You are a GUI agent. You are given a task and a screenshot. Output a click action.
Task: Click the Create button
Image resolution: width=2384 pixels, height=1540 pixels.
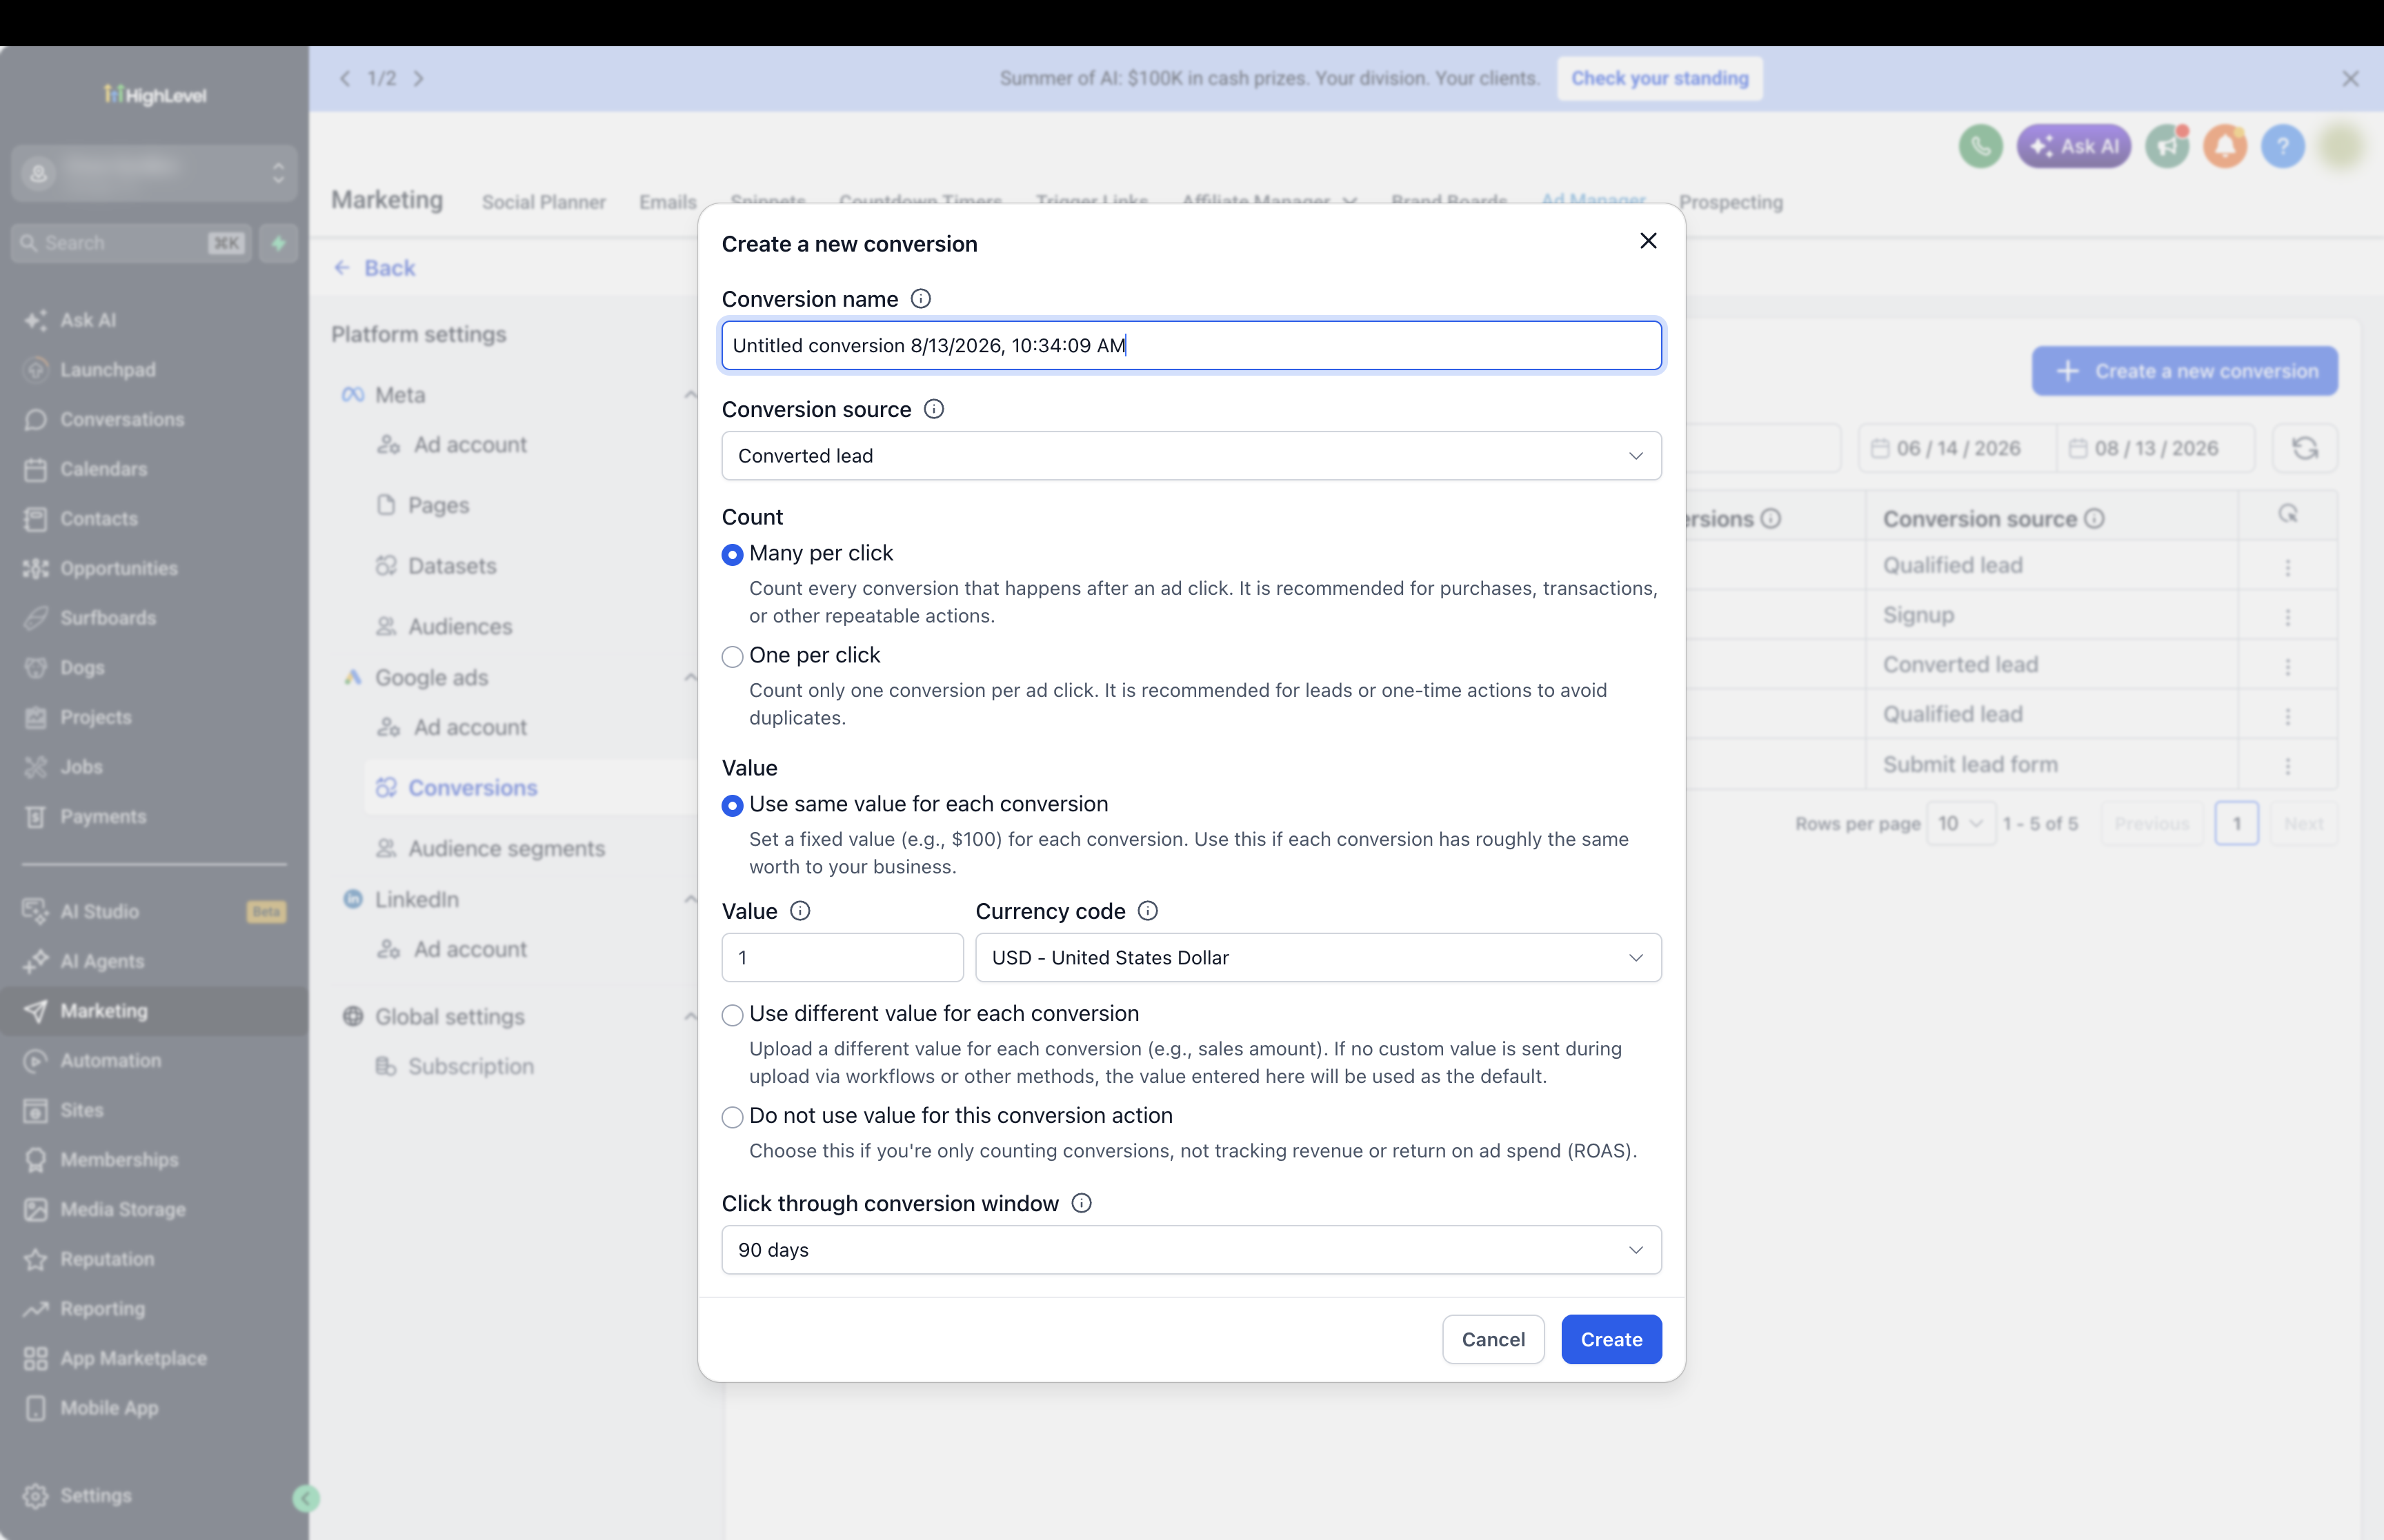(x=1611, y=1340)
